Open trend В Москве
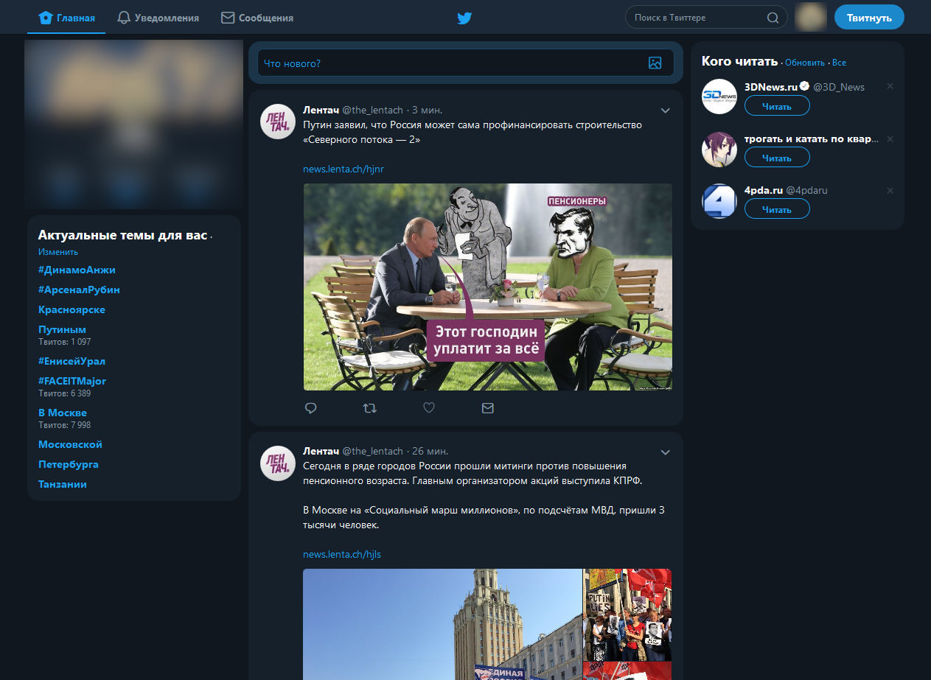The width and height of the screenshot is (931, 680). (x=63, y=413)
